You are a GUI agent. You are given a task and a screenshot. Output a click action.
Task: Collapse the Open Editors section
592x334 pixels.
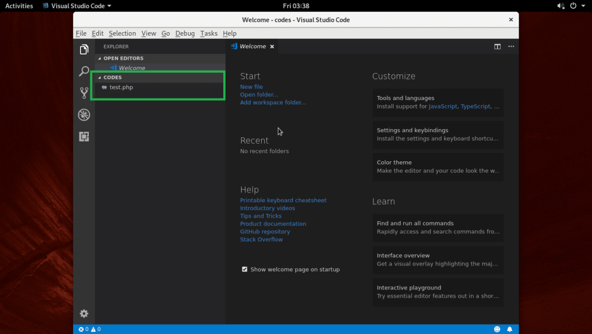click(x=123, y=58)
